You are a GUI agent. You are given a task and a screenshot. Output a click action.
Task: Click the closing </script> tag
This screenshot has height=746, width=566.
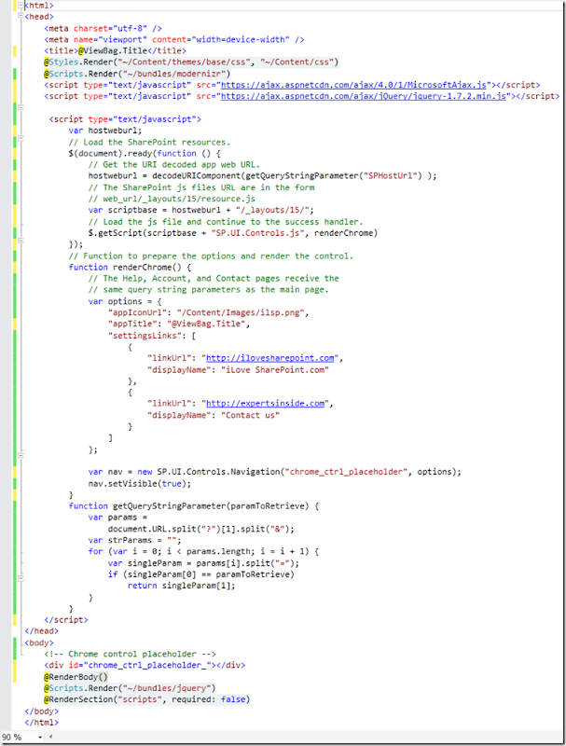tap(66, 620)
